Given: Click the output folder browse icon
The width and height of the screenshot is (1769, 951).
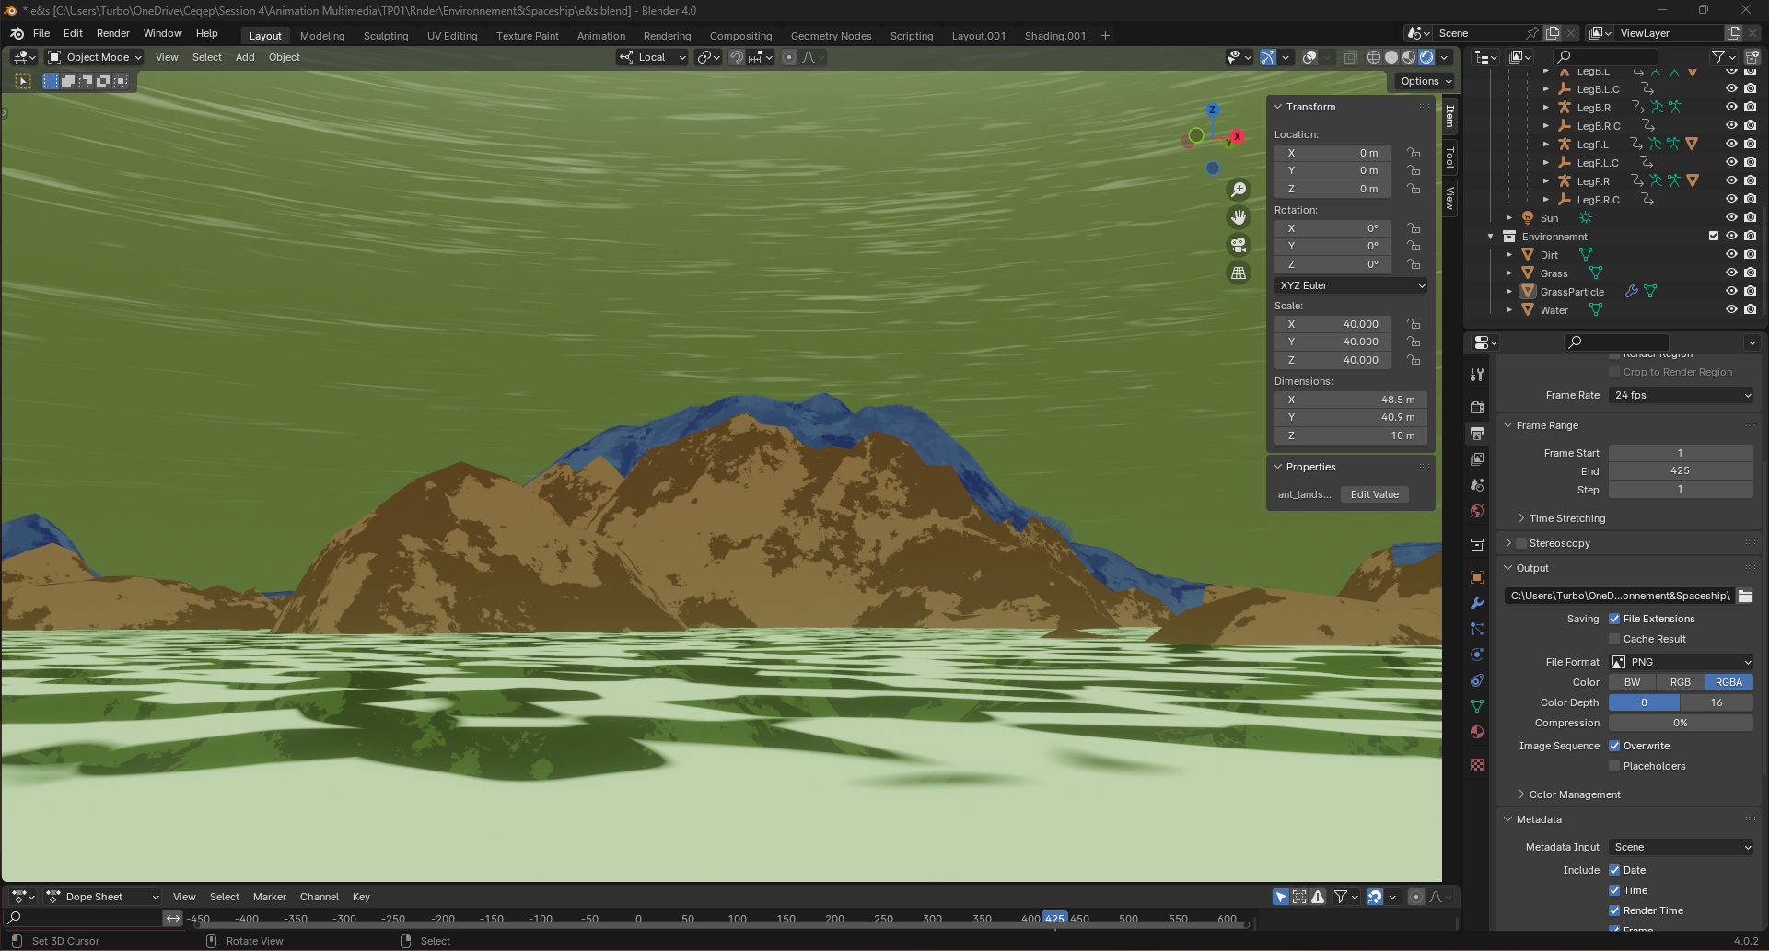Looking at the screenshot, I should (x=1745, y=596).
